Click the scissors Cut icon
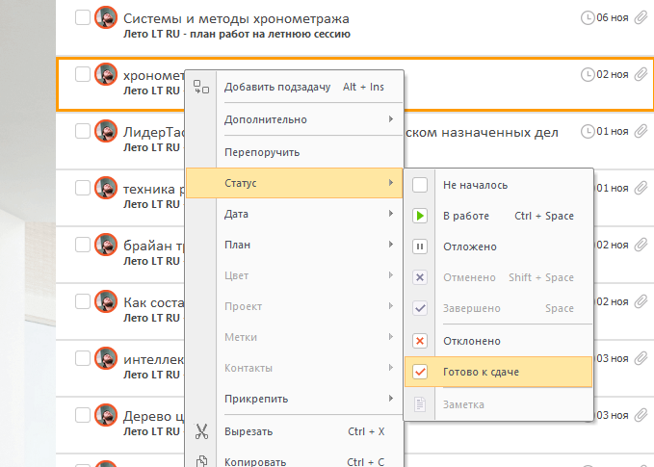The width and height of the screenshot is (654, 467). (201, 431)
